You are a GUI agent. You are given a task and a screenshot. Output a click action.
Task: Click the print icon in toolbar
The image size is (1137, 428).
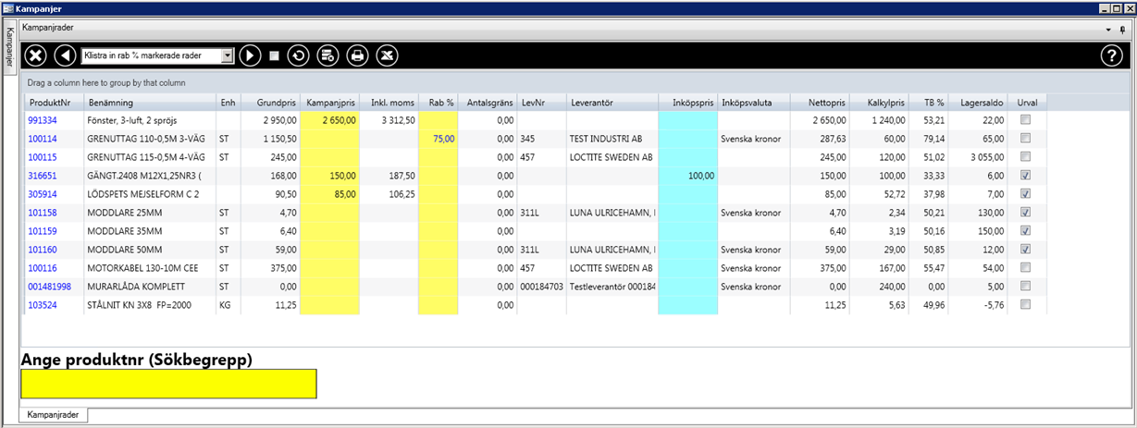(357, 55)
